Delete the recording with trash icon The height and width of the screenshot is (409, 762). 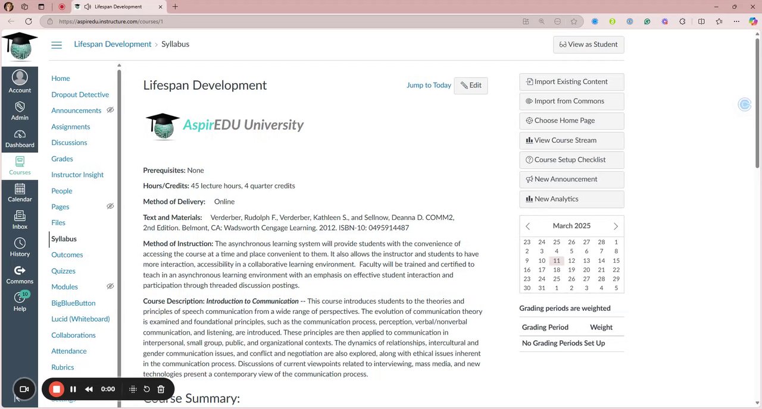[x=161, y=389]
